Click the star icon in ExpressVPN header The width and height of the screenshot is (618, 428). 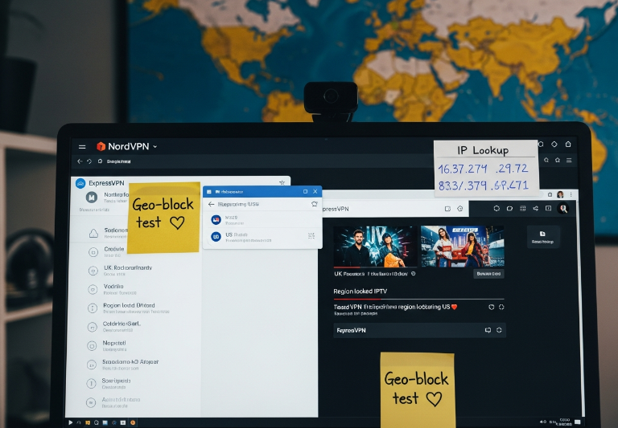click(x=282, y=182)
